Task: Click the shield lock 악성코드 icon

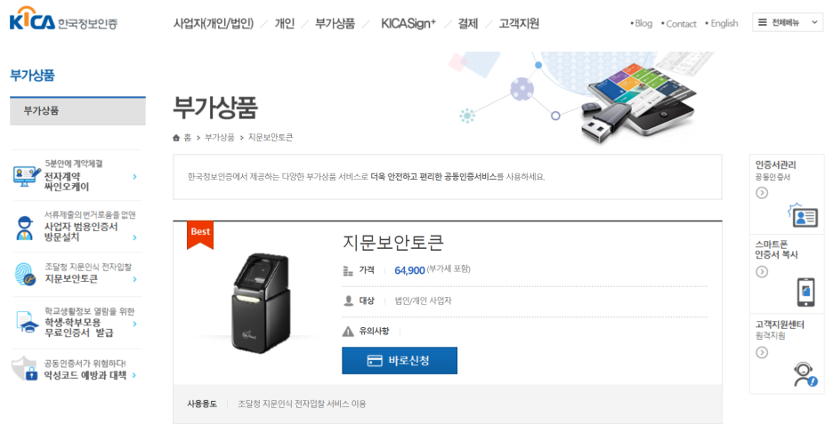Action: (x=25, y=369)
